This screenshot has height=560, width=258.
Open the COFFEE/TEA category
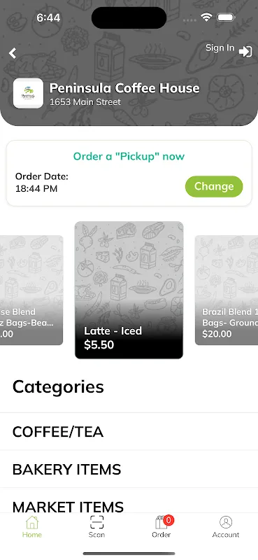coord(129,432)
